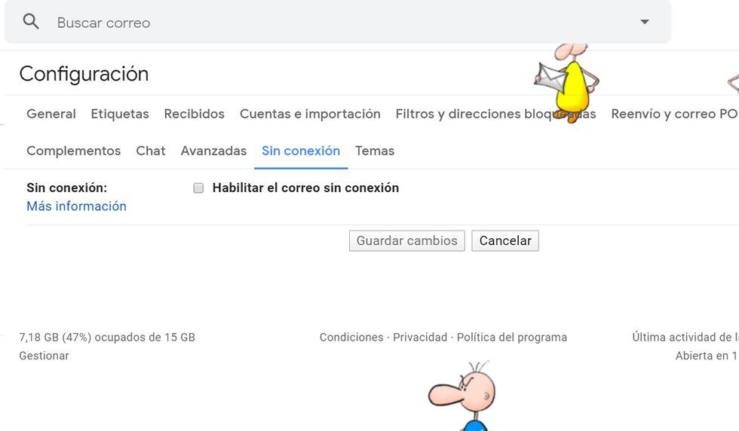739x431 pixels.
Task: Expand the search options dropdown arrow
Action: click(644, 22)
